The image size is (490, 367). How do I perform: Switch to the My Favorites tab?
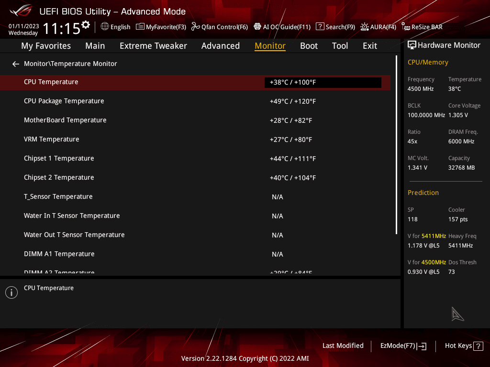click(x=46, y=46)
